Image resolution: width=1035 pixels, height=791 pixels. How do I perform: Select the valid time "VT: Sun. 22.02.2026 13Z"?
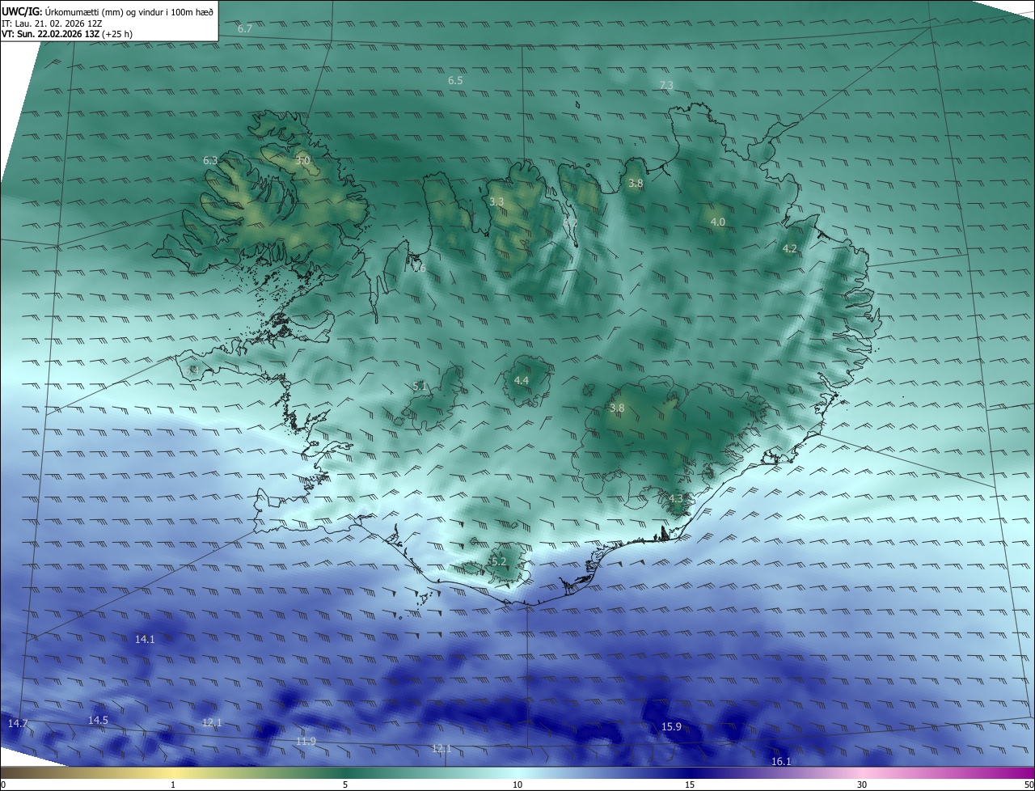pos(51,34)
